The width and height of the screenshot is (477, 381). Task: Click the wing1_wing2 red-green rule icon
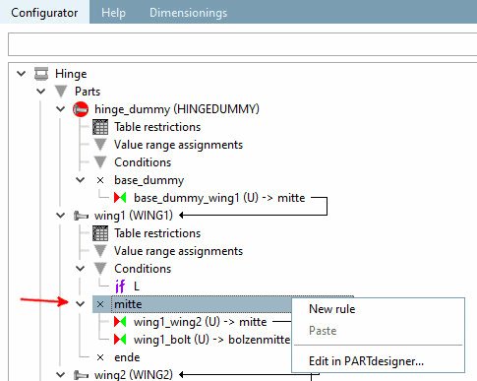point(120,322)
